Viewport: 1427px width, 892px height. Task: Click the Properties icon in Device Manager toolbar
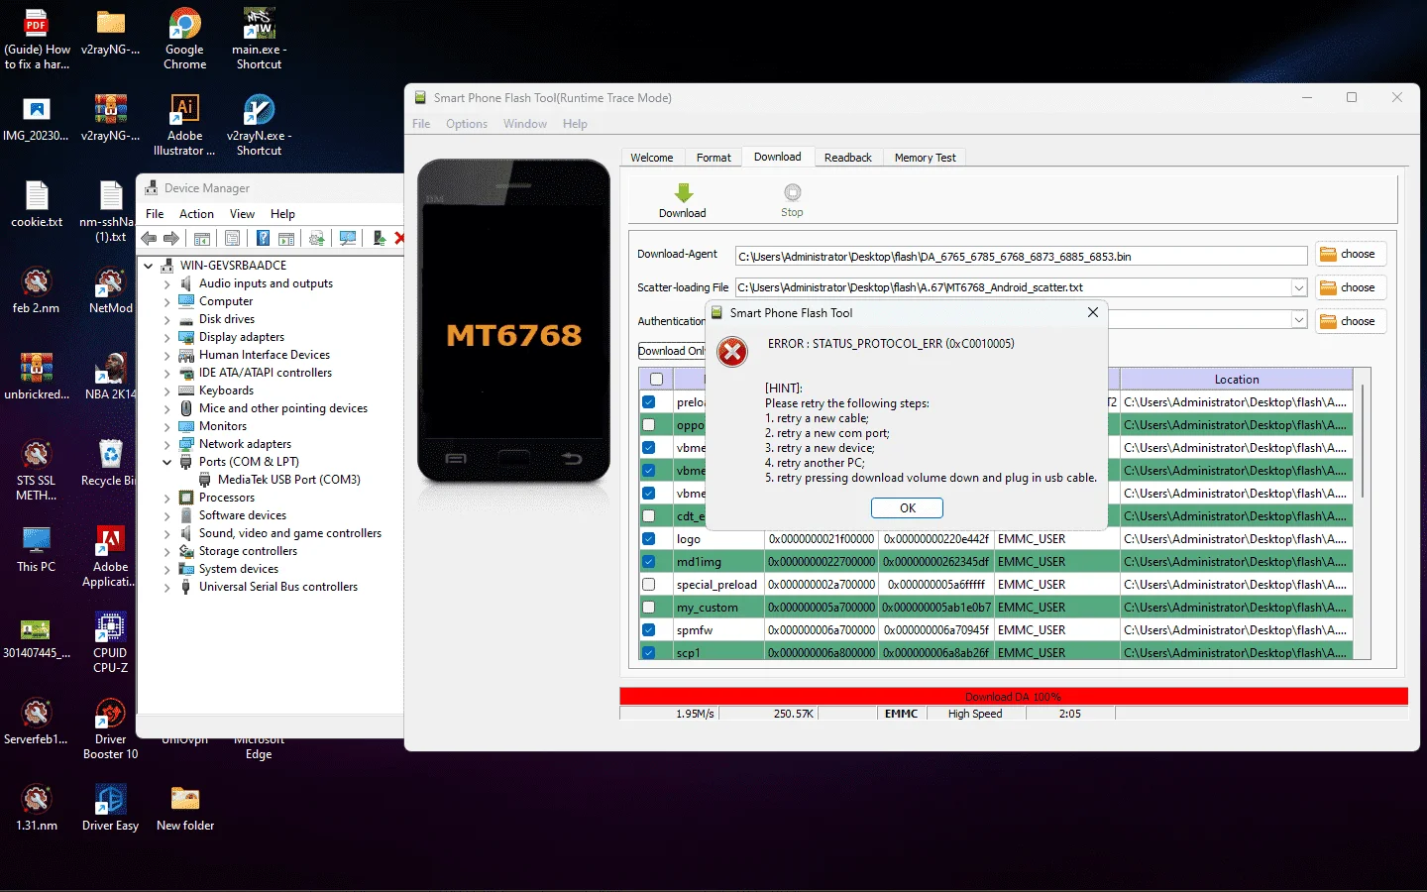point(232,238)
